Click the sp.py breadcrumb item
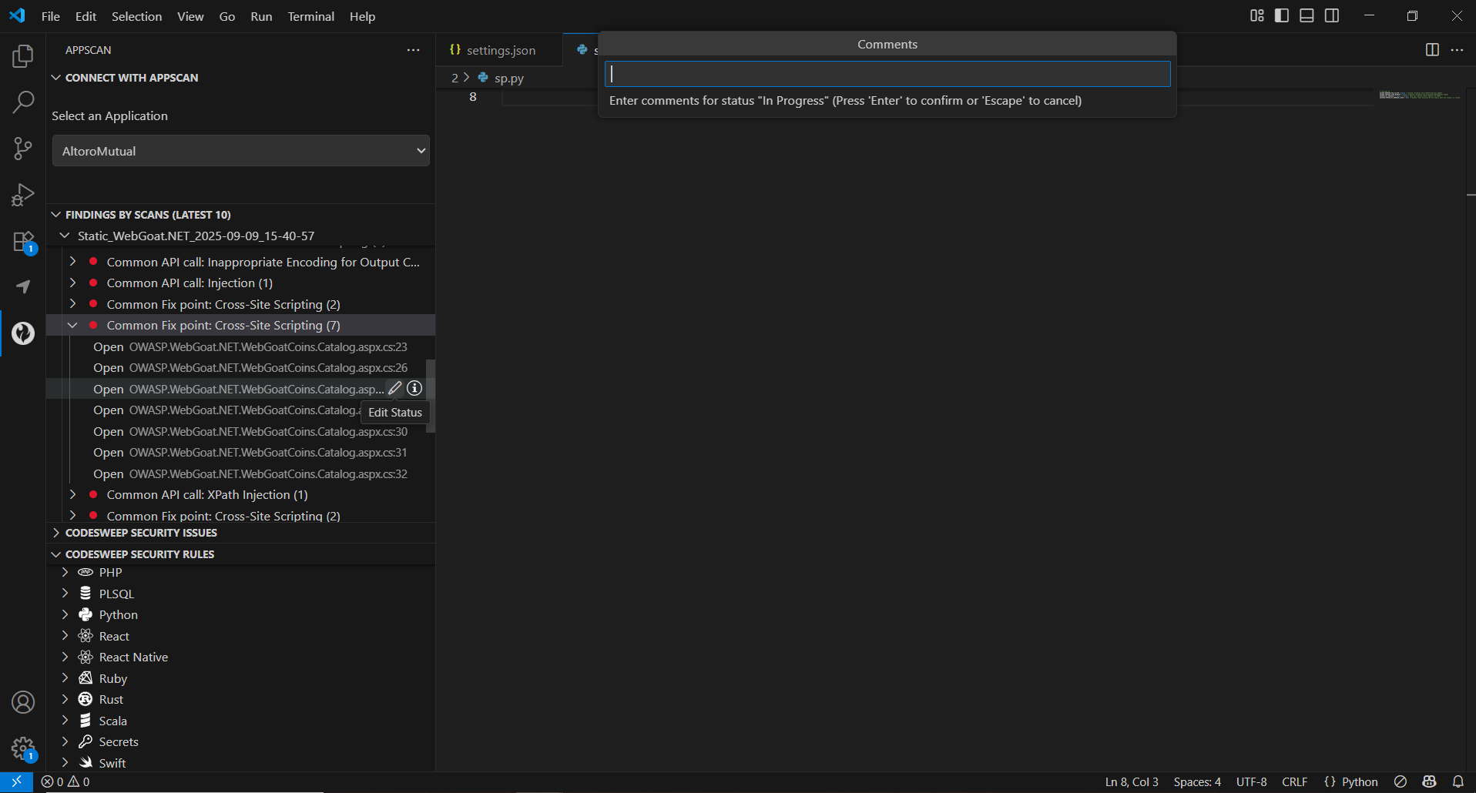The width and height of the screenshot is (1476, 793). 502,78
